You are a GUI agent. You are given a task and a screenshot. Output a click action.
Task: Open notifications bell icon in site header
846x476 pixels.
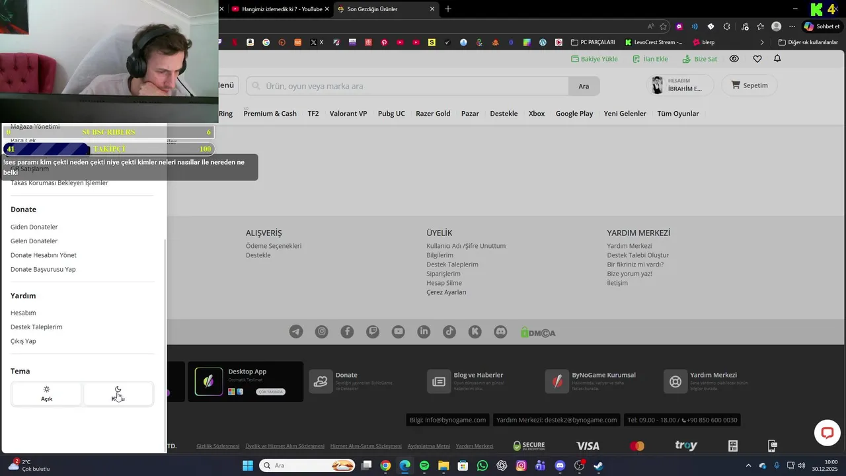777,59
